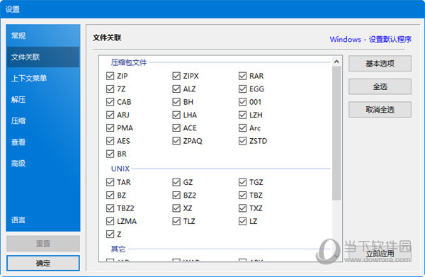Viewport: 425px width, 277px height.
Task: Uncheck the LZH checkbox
Action: click(x=242, y=115)
